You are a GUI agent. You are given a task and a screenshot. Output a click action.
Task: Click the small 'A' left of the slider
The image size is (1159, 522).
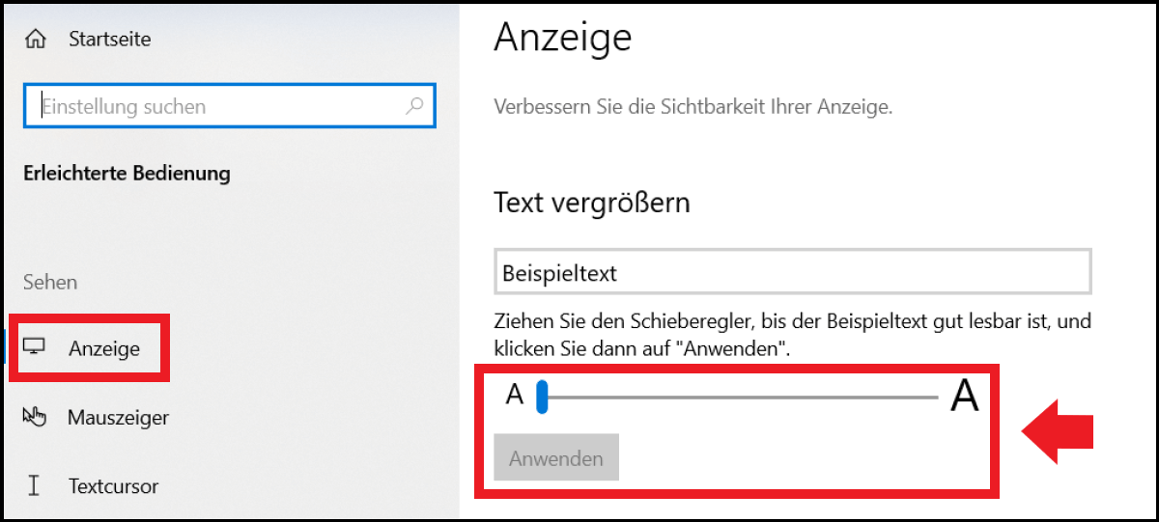click(x=515, y=396)
